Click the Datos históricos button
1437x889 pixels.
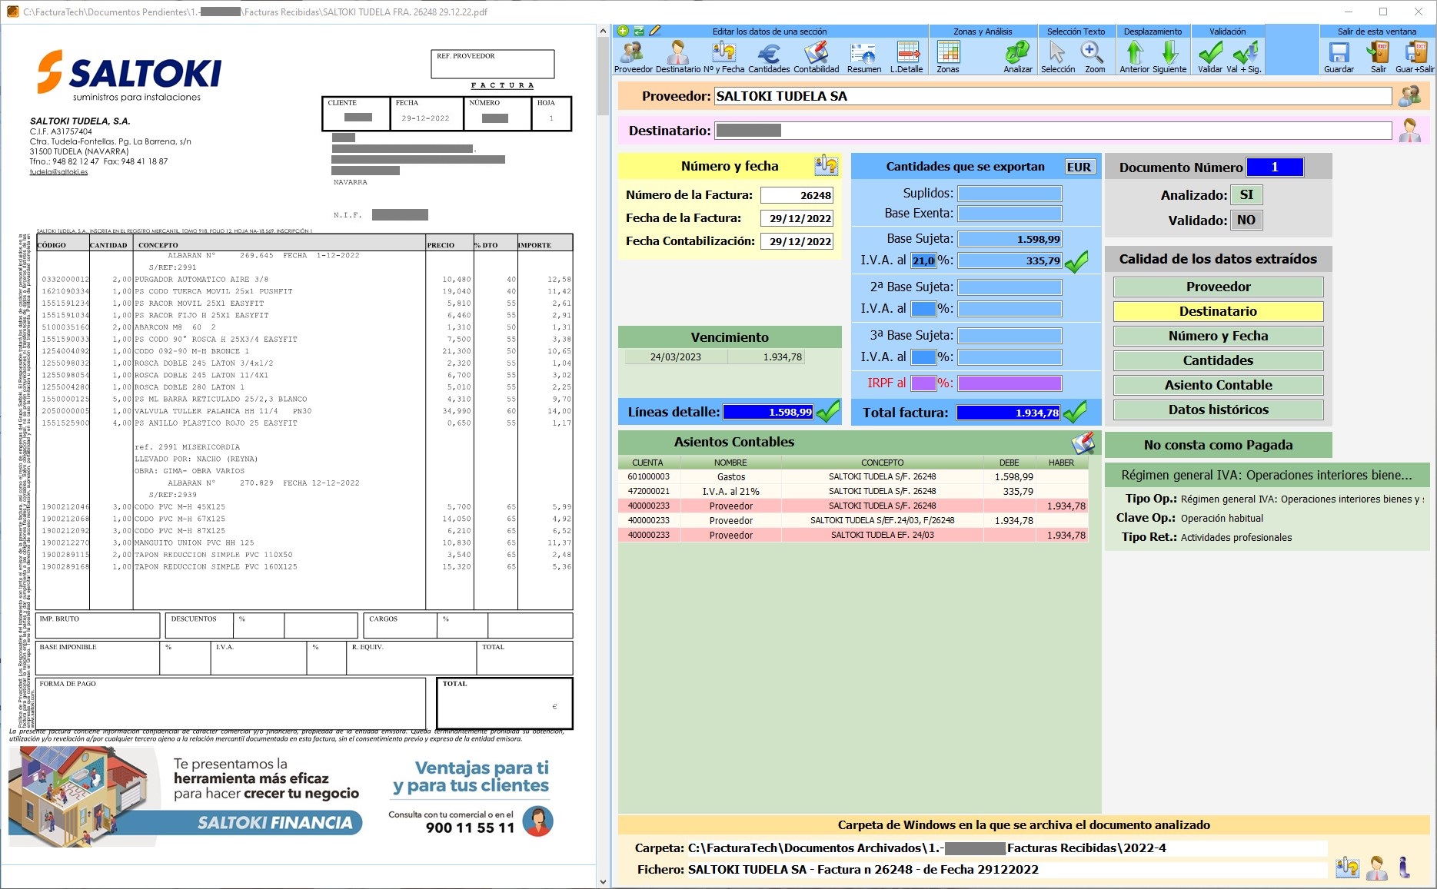click(1218, 410)
